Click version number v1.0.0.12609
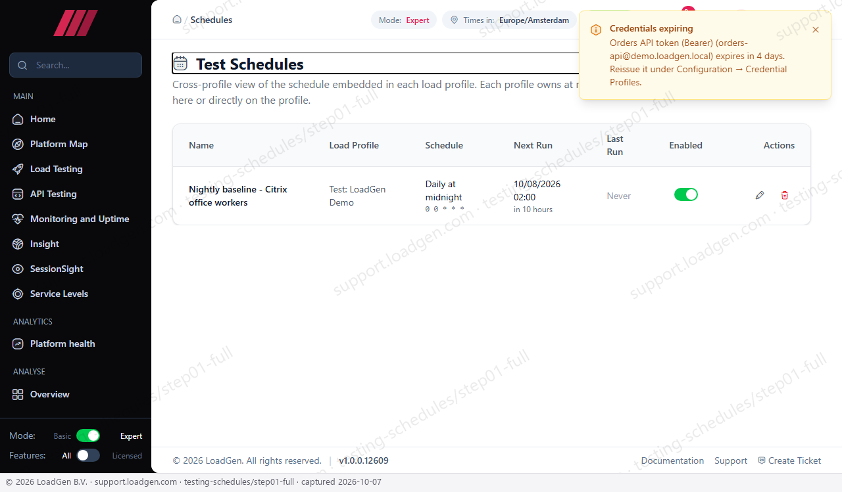The height and width of the screenshot is (492, 842). [x=364, y=460]
